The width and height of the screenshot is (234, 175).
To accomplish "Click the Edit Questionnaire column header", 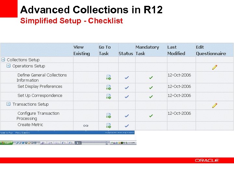I will tap(211, 50).
